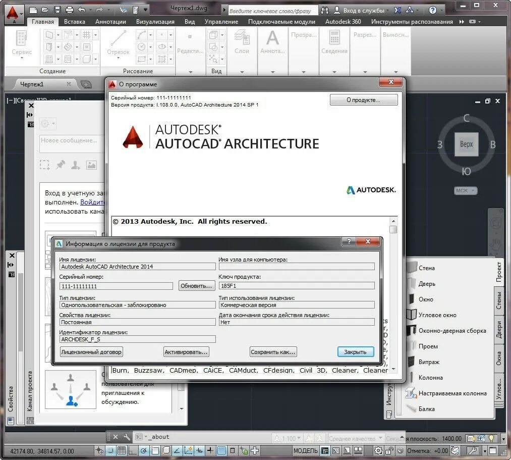Click the Help question mark icon

tap(432, 11)
